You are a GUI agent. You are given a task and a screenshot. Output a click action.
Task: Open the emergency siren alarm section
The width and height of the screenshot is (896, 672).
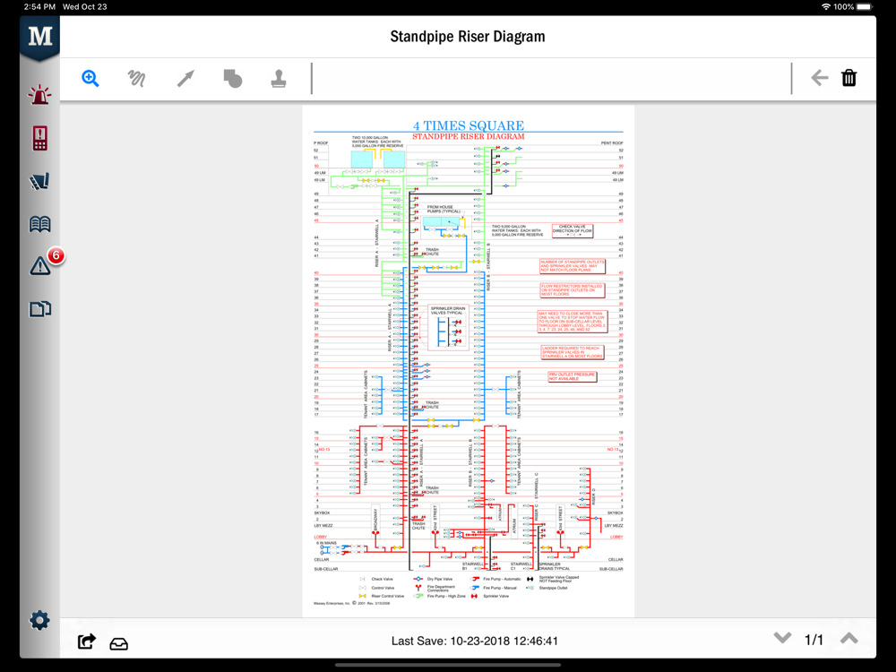(40, 94)
